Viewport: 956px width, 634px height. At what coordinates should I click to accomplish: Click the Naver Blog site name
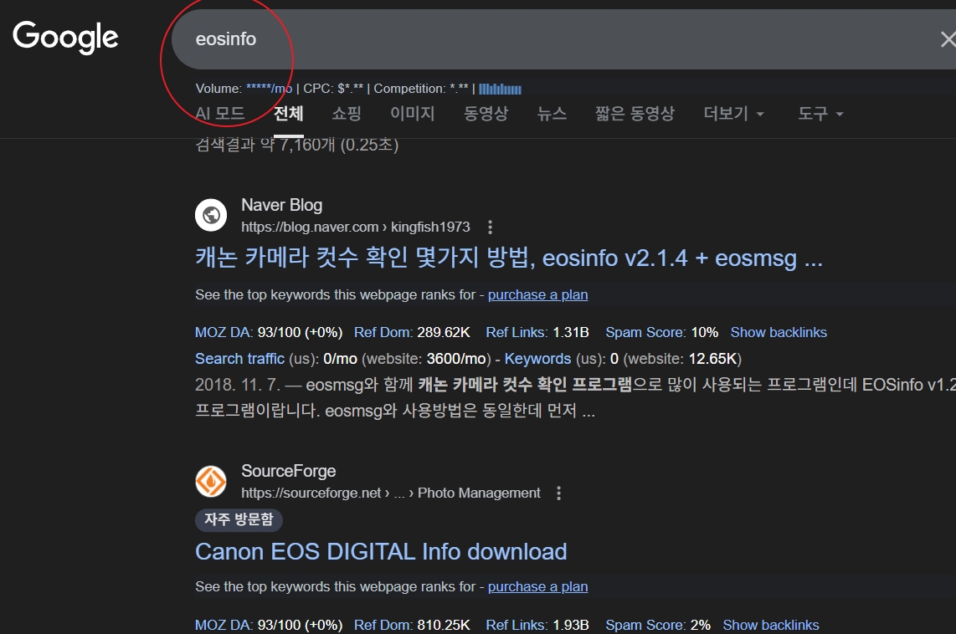tap(281, 205)
